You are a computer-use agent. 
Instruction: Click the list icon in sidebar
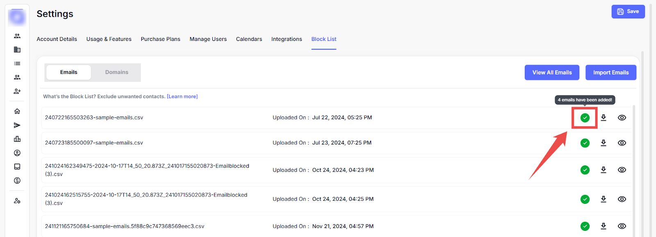click(x=17, y=63)
